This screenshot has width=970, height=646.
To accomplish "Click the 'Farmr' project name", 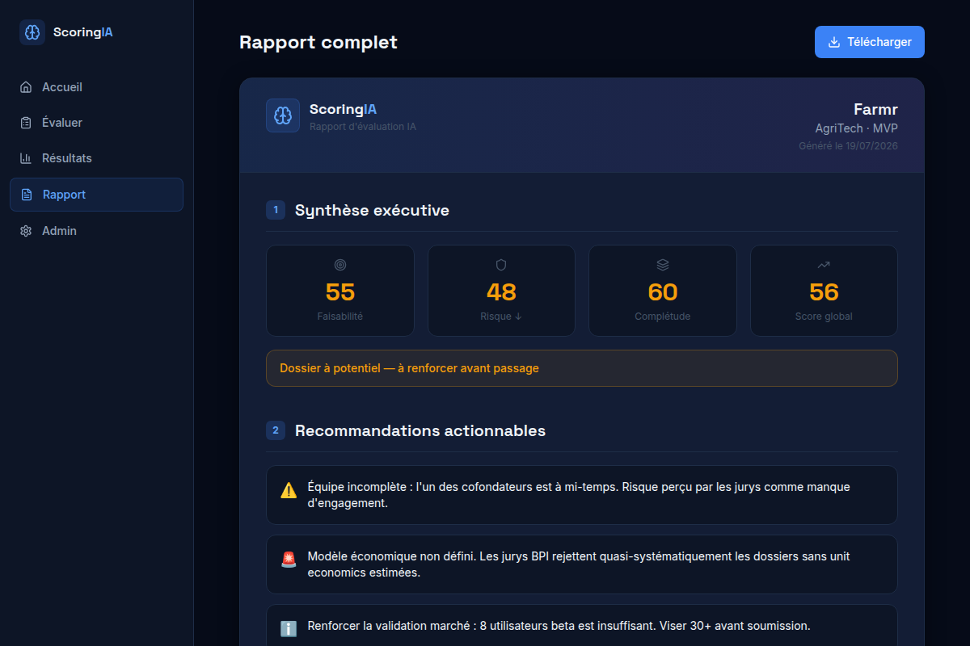I will click(875, 110).
